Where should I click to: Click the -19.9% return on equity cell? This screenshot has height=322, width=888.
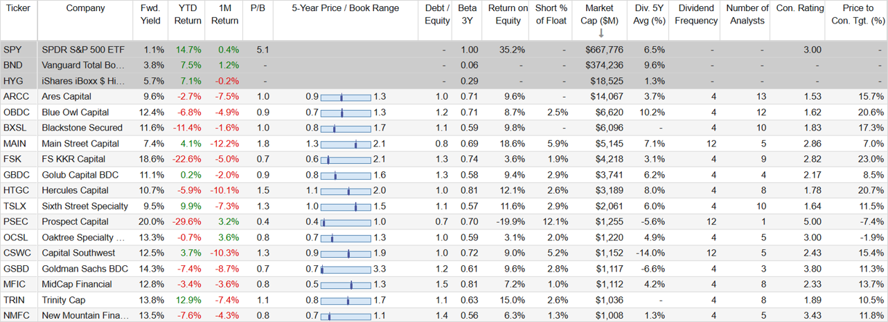click(x=510, y=222)
